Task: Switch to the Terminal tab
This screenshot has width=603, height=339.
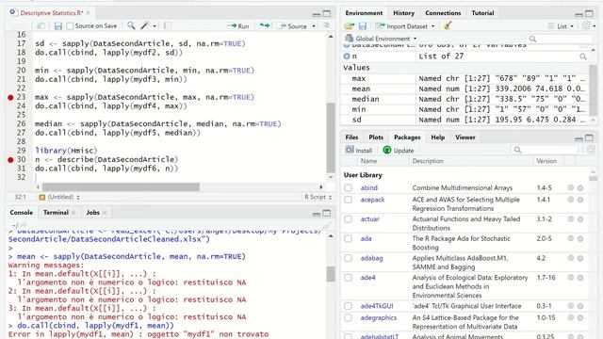Action: (x=56, y=213)
